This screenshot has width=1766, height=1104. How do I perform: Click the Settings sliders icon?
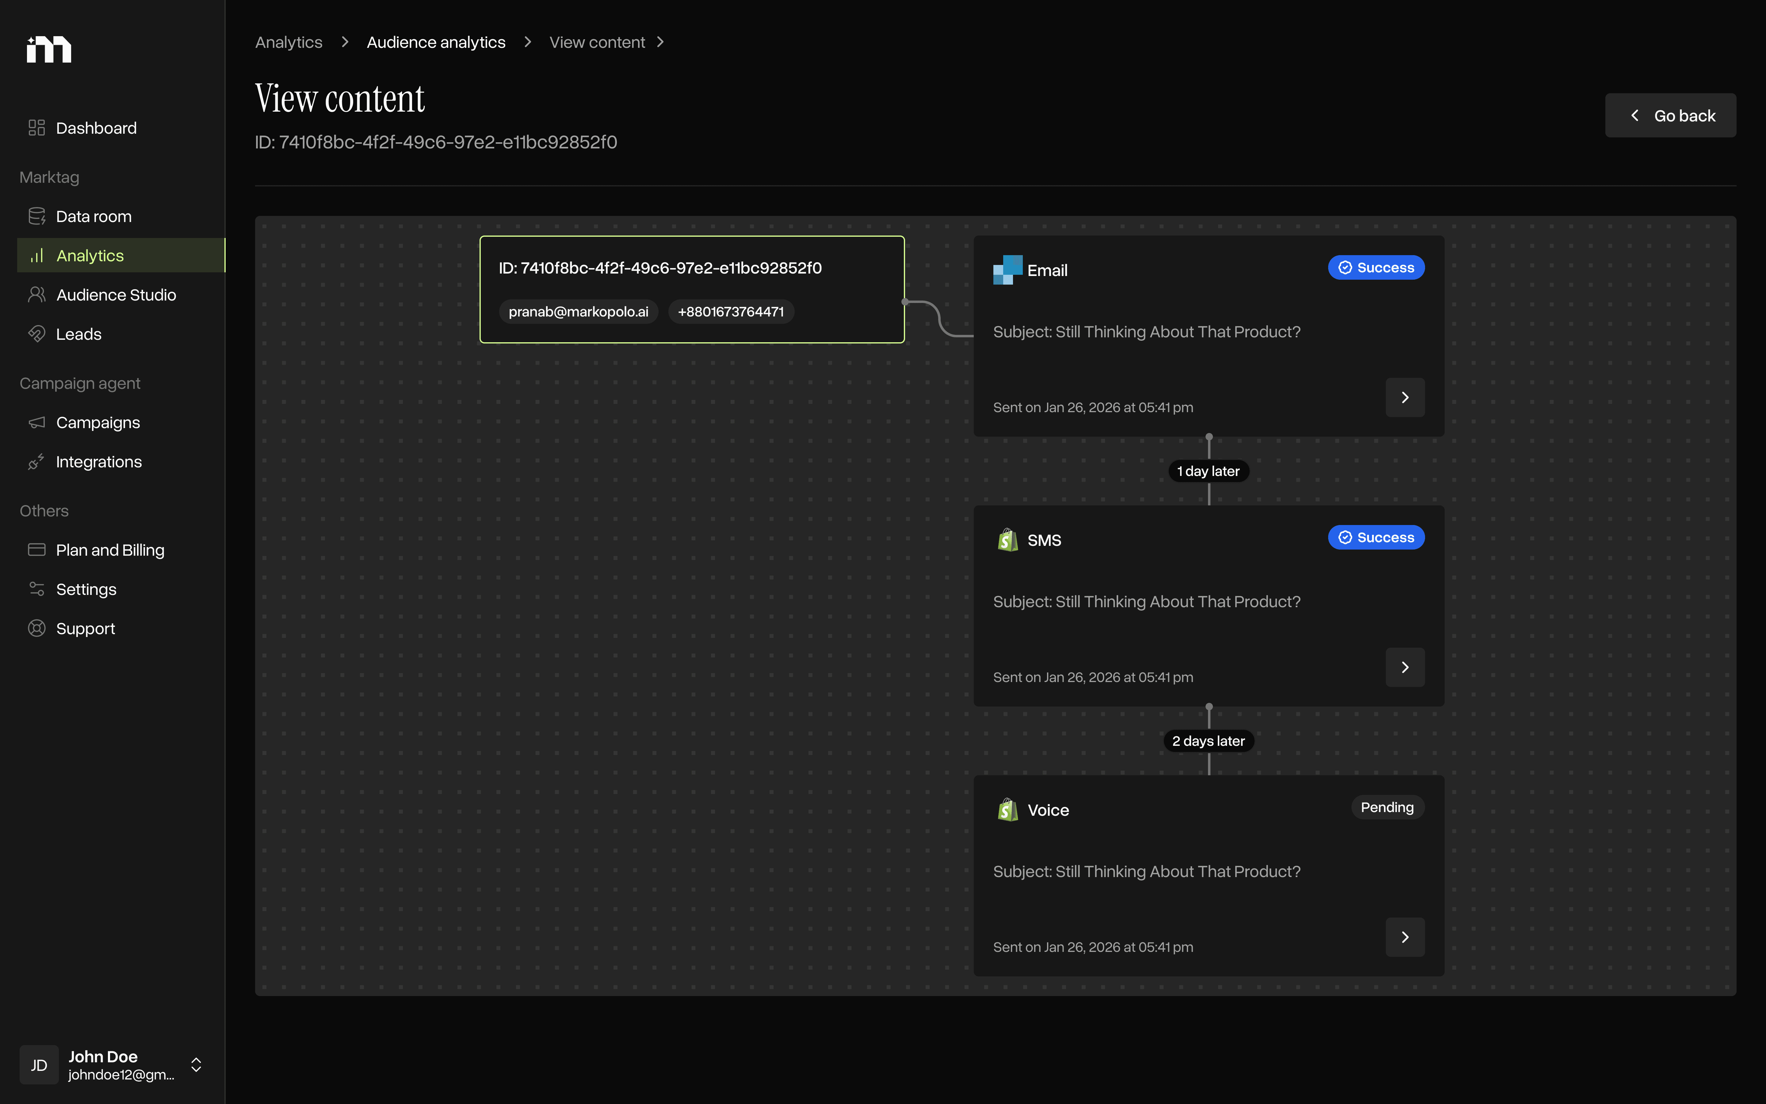[36, 589]
